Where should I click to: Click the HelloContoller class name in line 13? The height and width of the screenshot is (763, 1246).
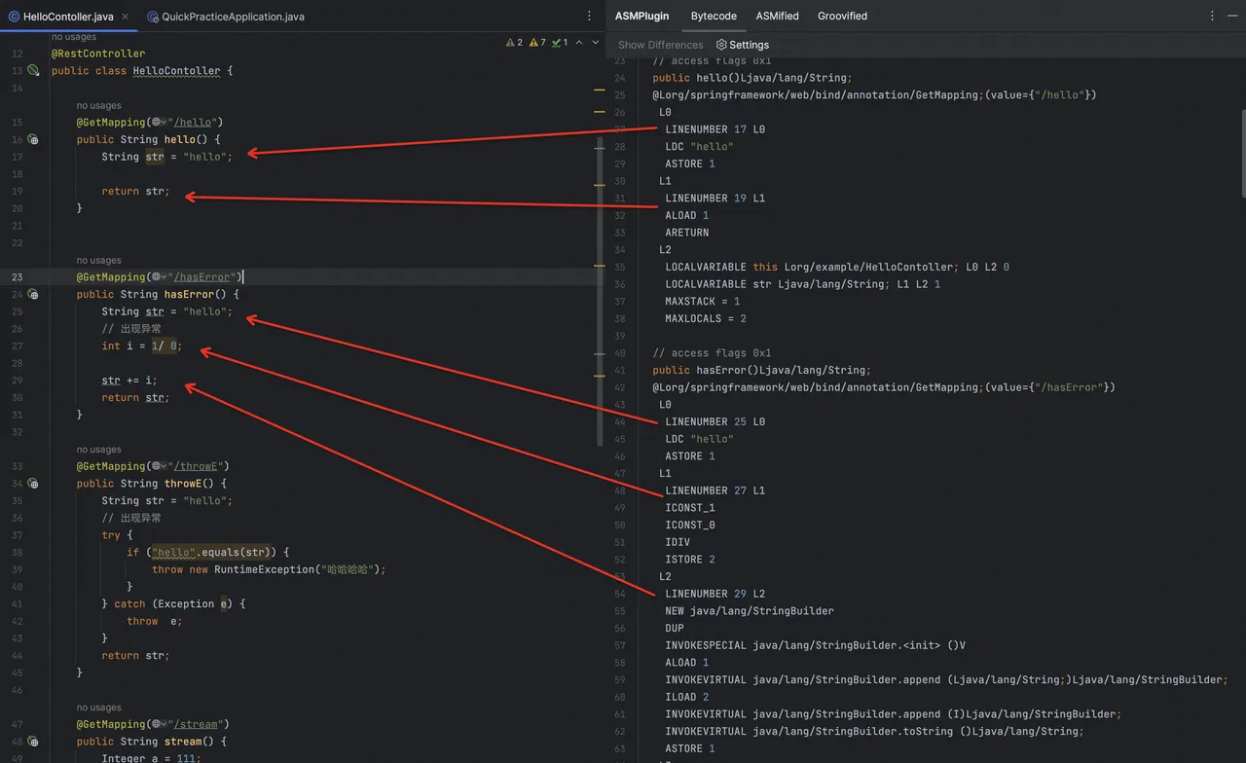[176, 71]
